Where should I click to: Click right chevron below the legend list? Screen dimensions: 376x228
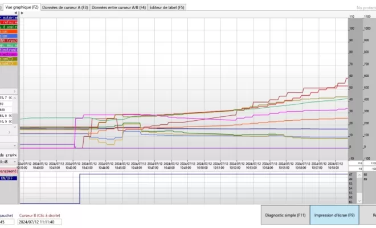point(14,91)
